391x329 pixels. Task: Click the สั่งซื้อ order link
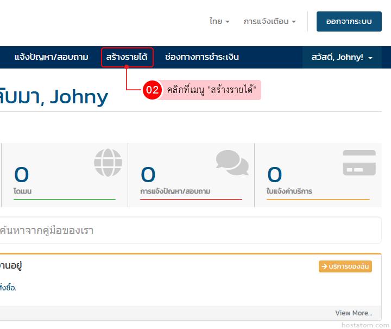(8, 288)
